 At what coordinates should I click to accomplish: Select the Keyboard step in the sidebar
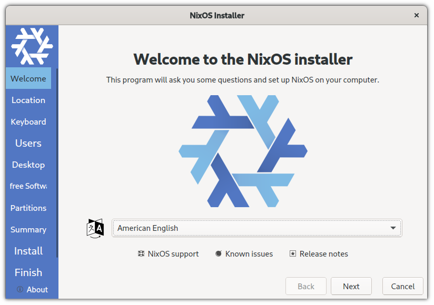[x=28, y=121]
